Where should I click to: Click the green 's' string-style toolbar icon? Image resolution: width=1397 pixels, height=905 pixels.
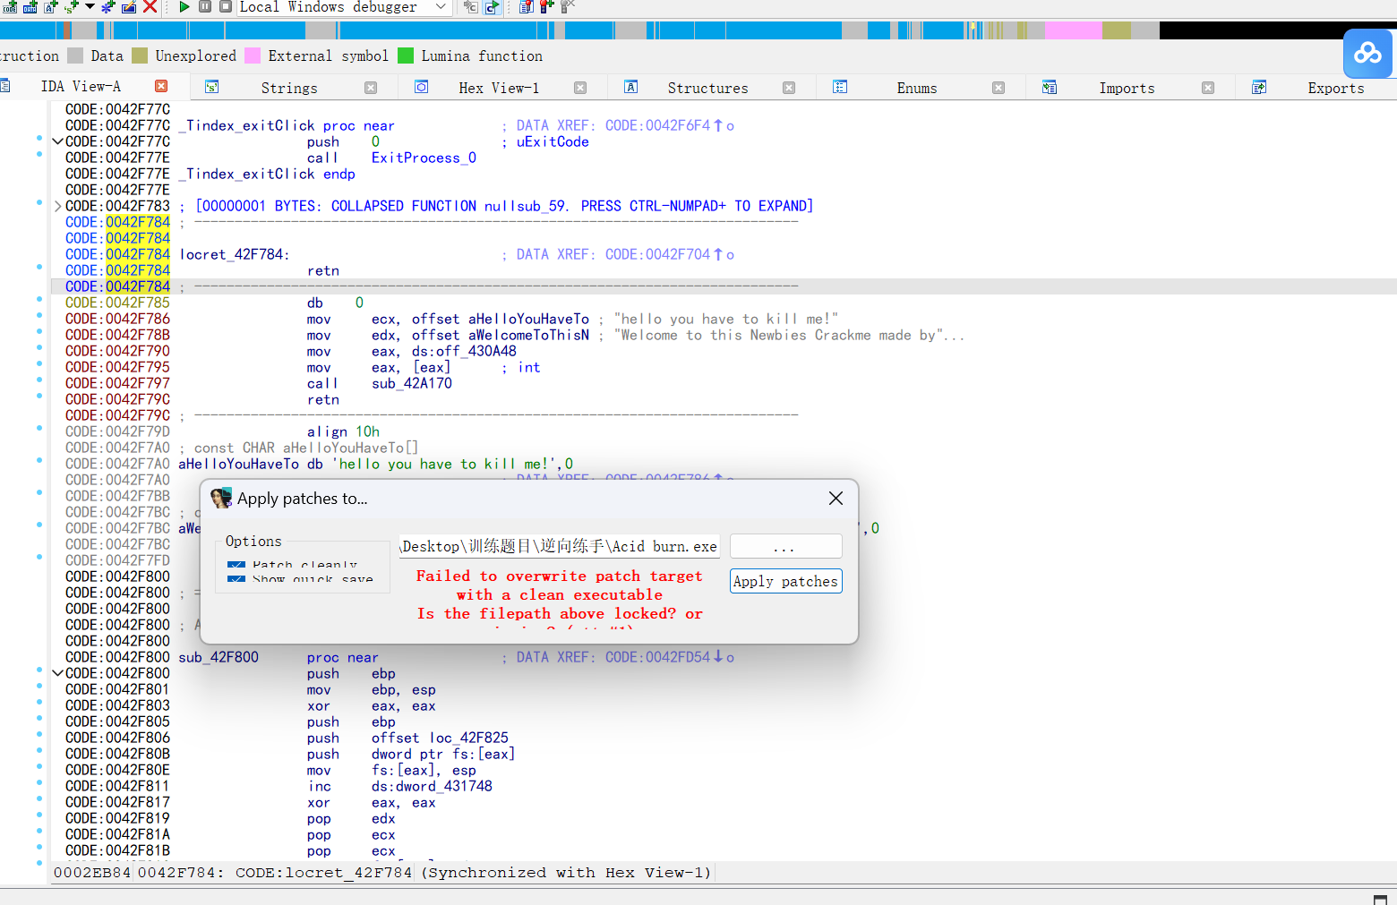point(72,7)
